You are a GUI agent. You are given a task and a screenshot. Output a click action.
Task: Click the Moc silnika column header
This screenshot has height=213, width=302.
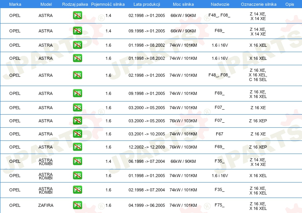click(x=183, y=4)
